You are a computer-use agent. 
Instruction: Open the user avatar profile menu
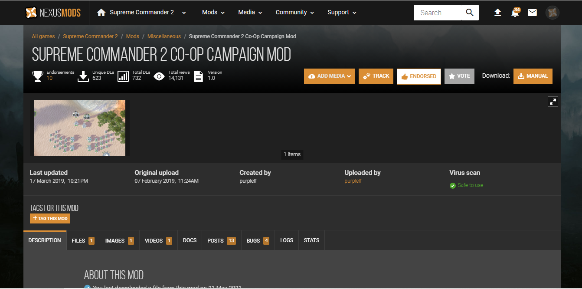pos(552,13)
